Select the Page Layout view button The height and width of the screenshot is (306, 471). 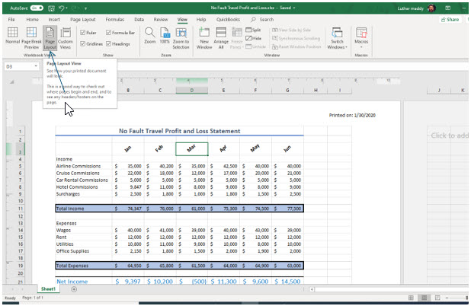click(50, 38)
